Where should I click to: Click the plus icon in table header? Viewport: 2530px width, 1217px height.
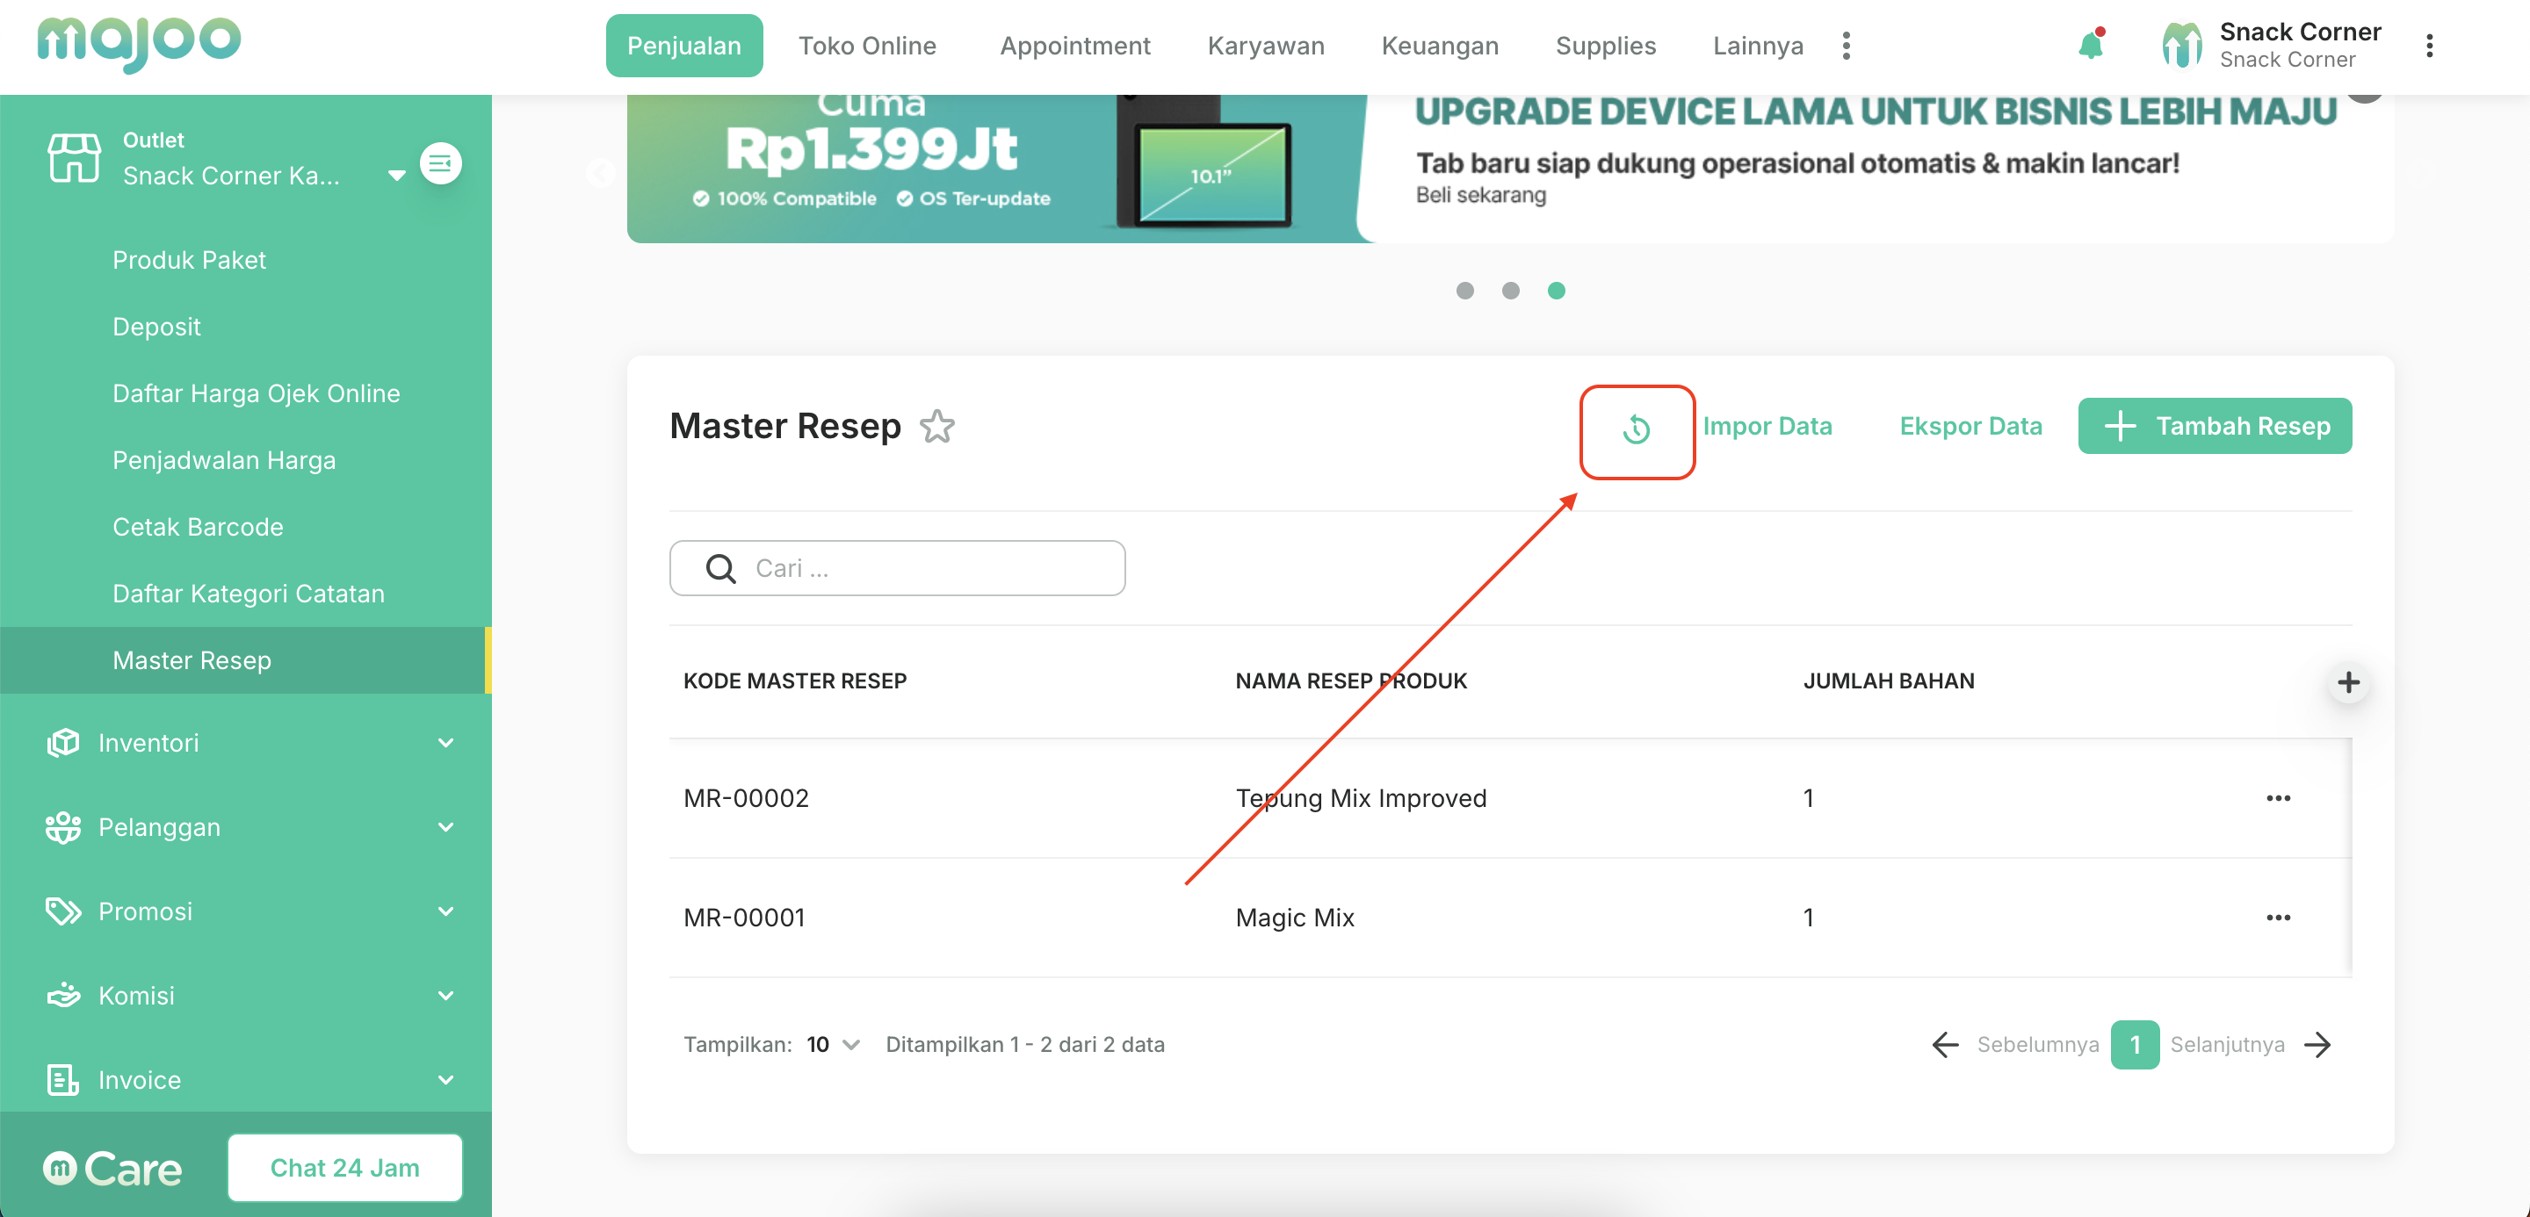[x=2347, y=682]
